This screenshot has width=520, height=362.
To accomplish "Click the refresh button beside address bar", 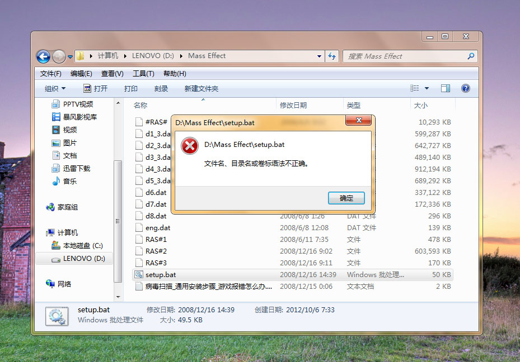I will [331, 56].
